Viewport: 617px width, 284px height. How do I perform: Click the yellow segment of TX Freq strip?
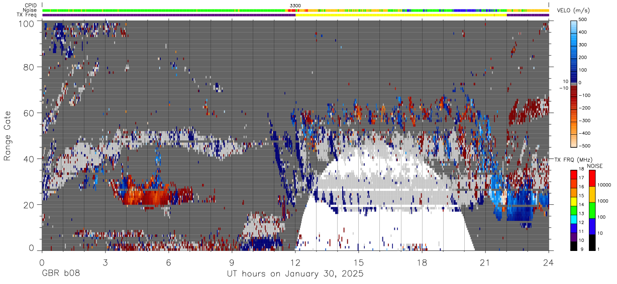click(x=401, y=15)
